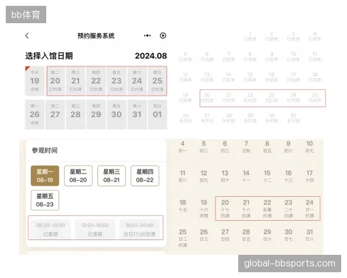Pick the 18:01-20:00 time slot
The image size is (347, 278).
coord(139,229)
